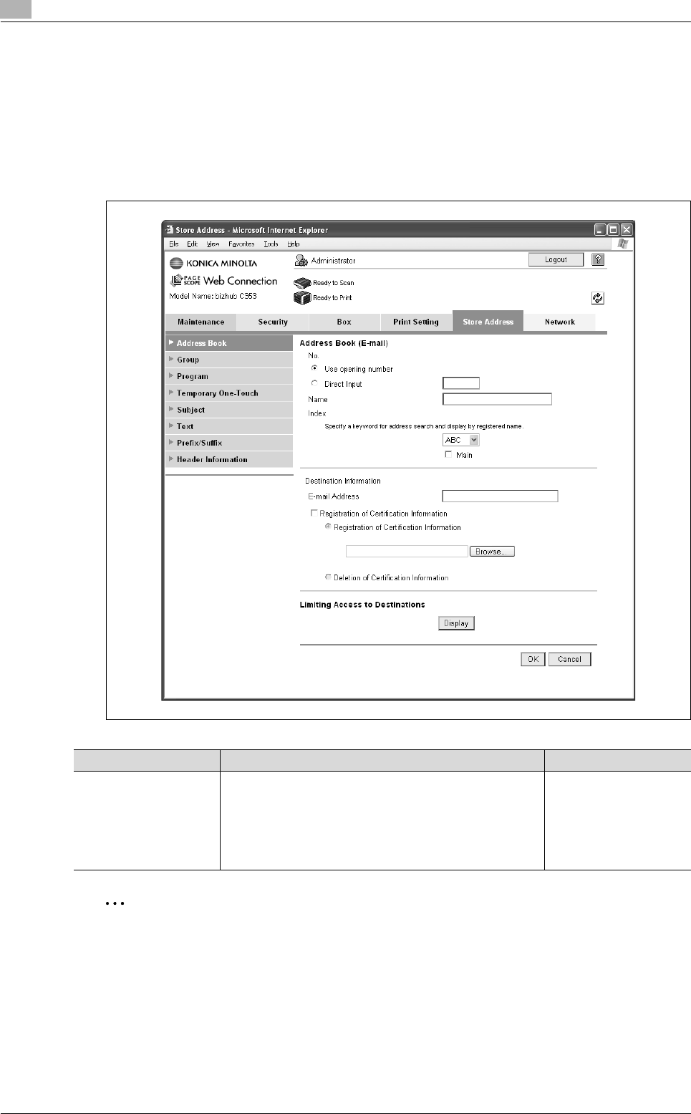Click the certificate file path field
The height and width of the screenshot is (1114, 691).
(x=407, y=551)
